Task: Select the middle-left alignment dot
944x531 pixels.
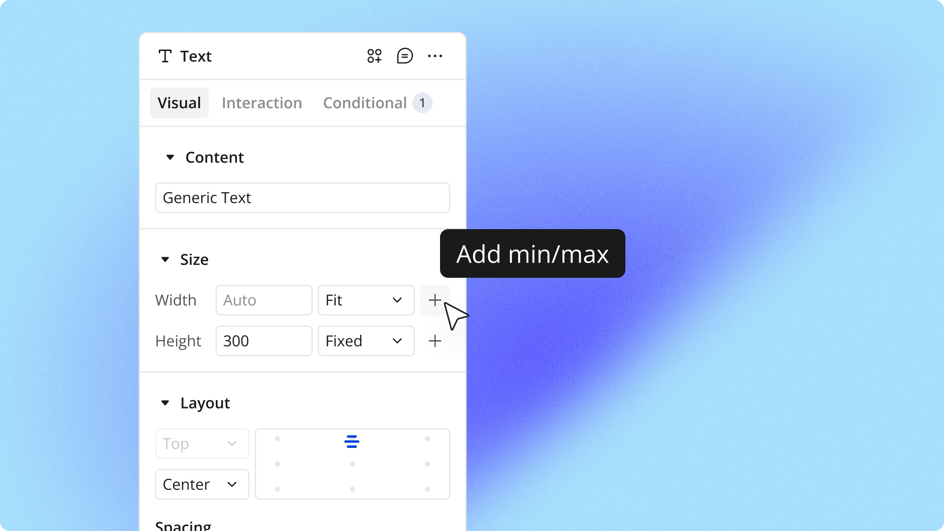Action: click(x=277, y=463)
